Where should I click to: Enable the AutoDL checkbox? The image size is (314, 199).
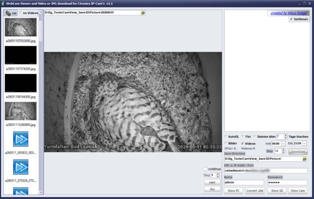pos(226,136)
